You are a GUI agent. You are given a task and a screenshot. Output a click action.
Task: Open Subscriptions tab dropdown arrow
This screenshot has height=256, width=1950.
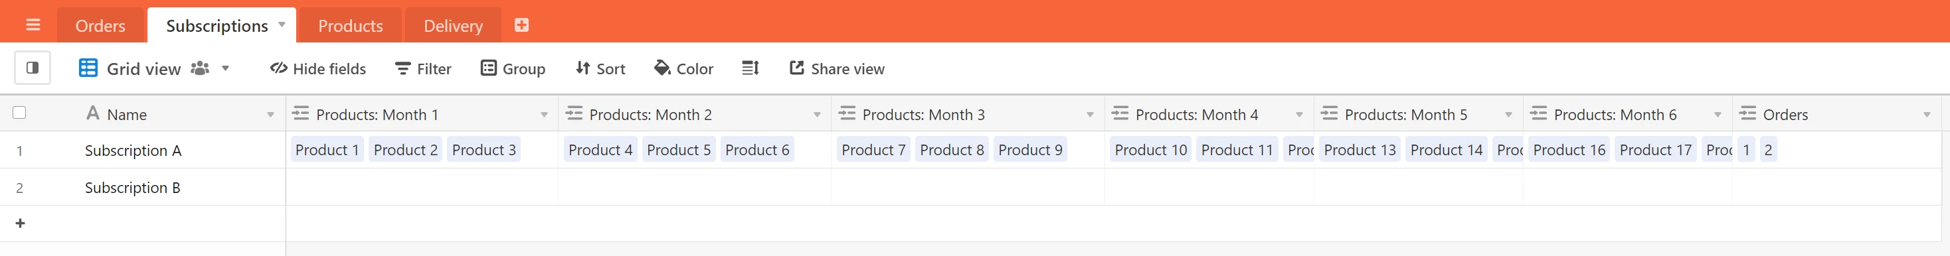tap(282, 25)
